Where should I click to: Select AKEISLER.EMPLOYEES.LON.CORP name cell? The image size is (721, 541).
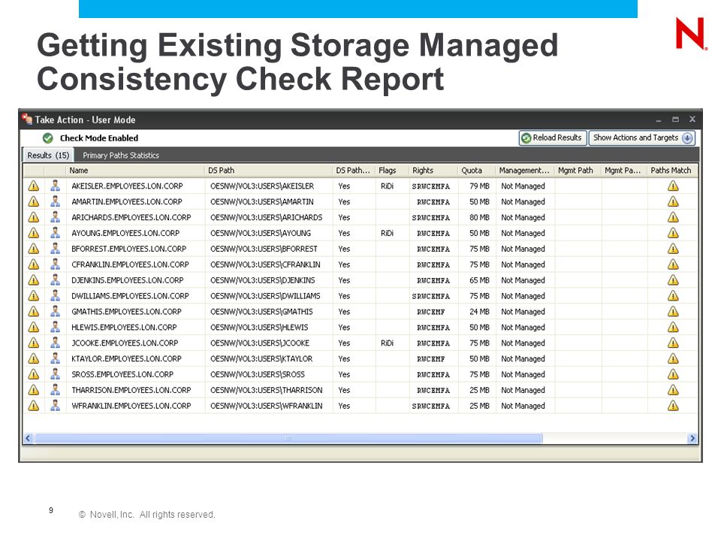(x=128, y=186)
